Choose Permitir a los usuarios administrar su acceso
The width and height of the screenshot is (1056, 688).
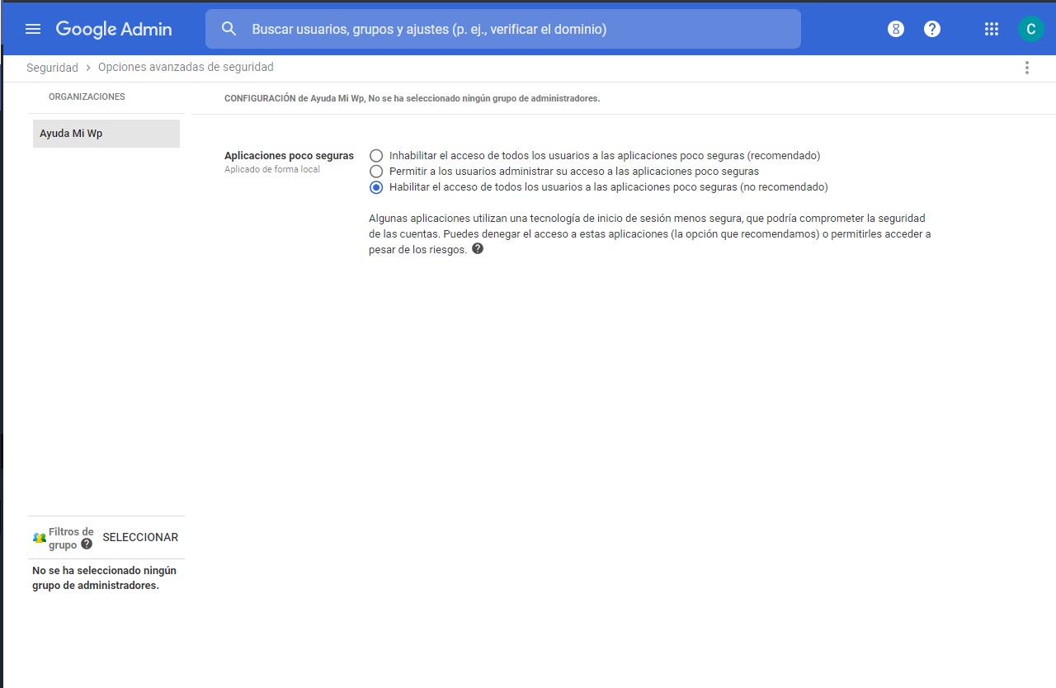pos(376,171)
